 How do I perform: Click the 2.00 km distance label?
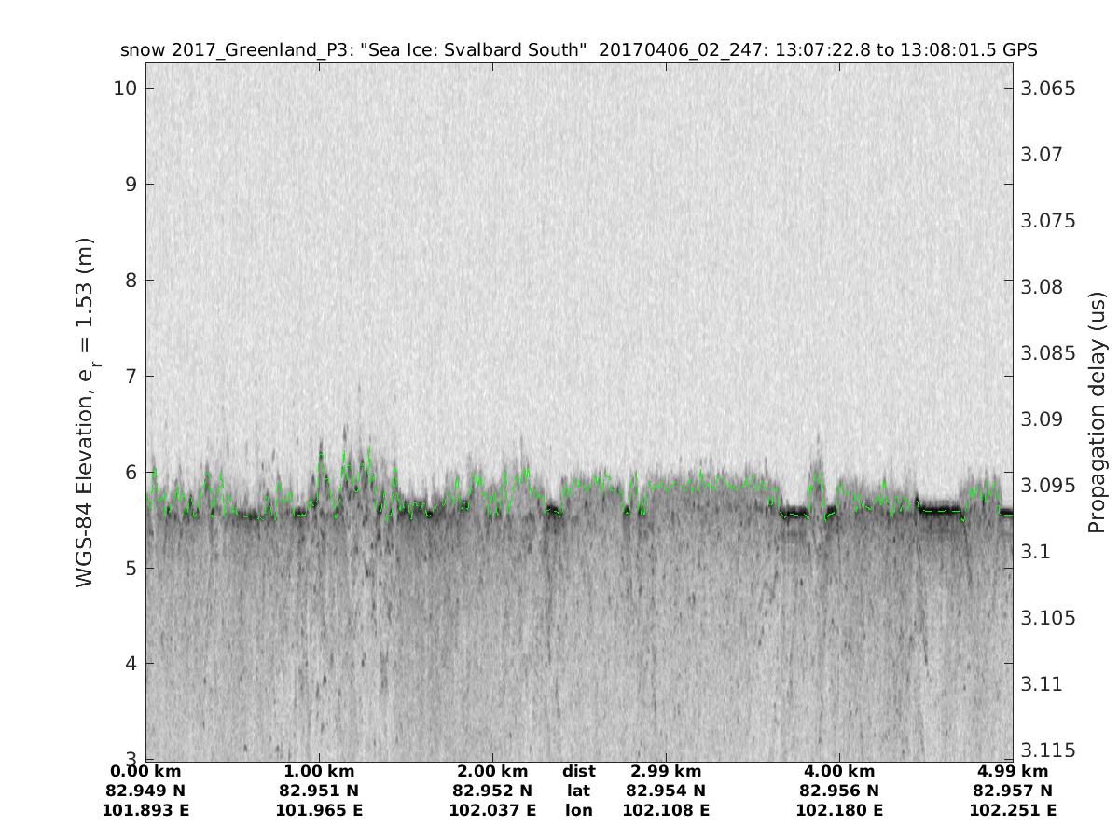492,771
